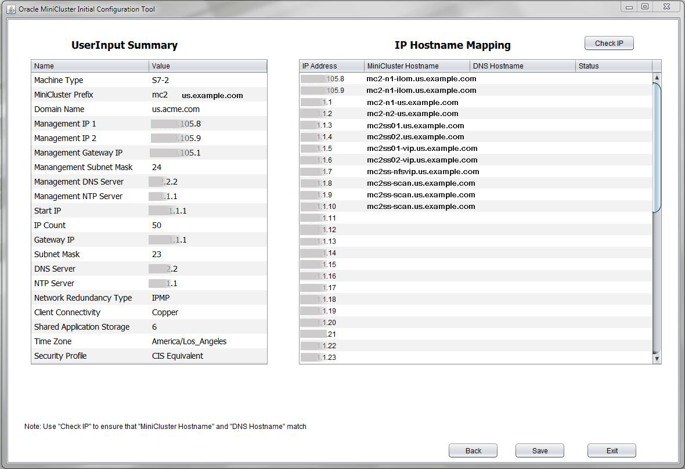
Task: Click the DNS Hostname column header
Action: pos(522,66)
